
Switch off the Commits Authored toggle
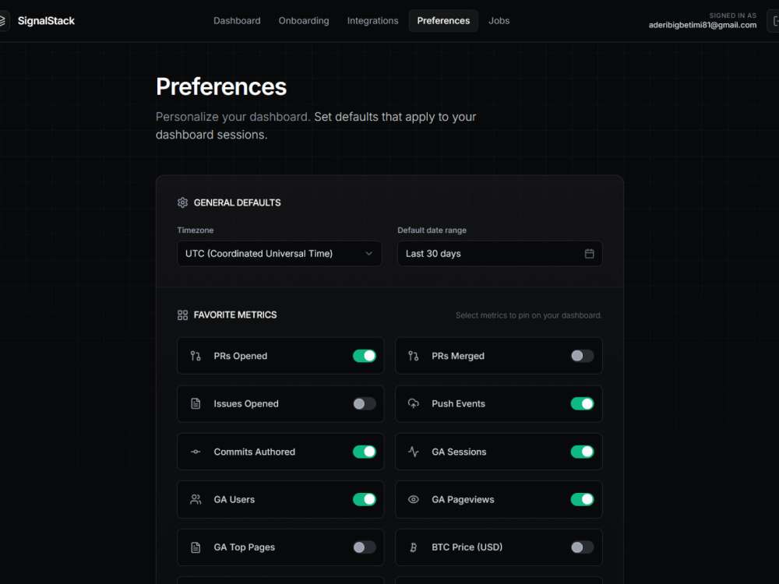click(364, 452)
